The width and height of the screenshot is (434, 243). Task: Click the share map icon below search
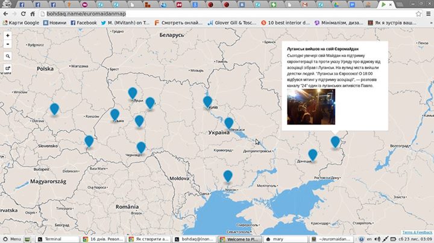(8, 68)
